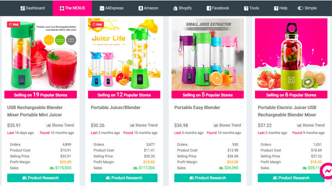Click the AliExpress envelope icon

(102, 8)
